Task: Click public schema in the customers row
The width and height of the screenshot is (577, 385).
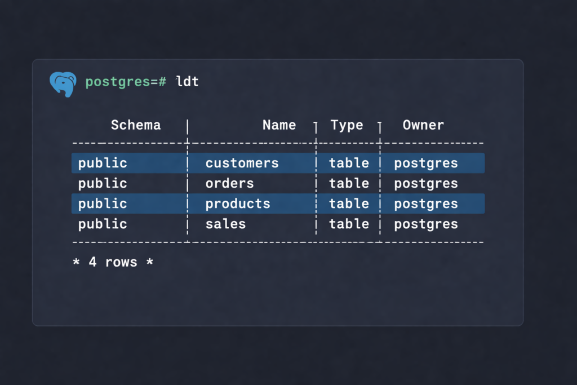Action: [x=103, y=163]
